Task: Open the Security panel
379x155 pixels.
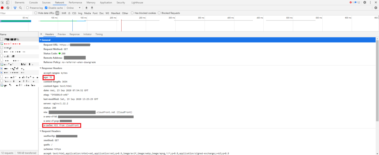Action: [121, 3]
